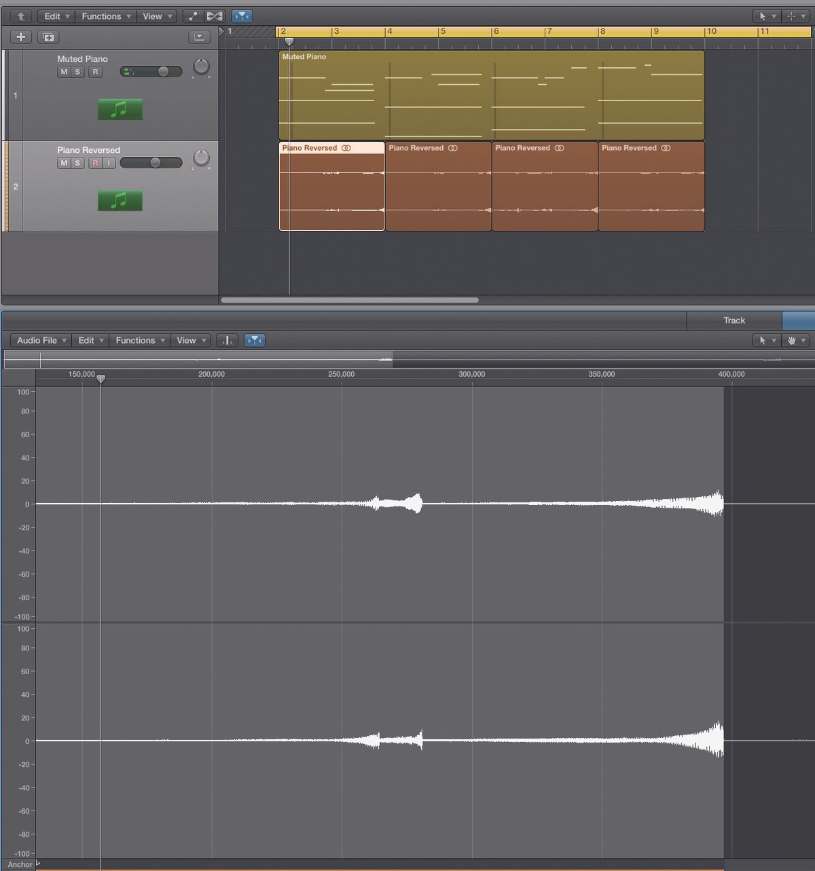Click the track header disclosure arrow button
This screenshot has width=815, height=871.
pyautogui.click(x=200, y=37)
